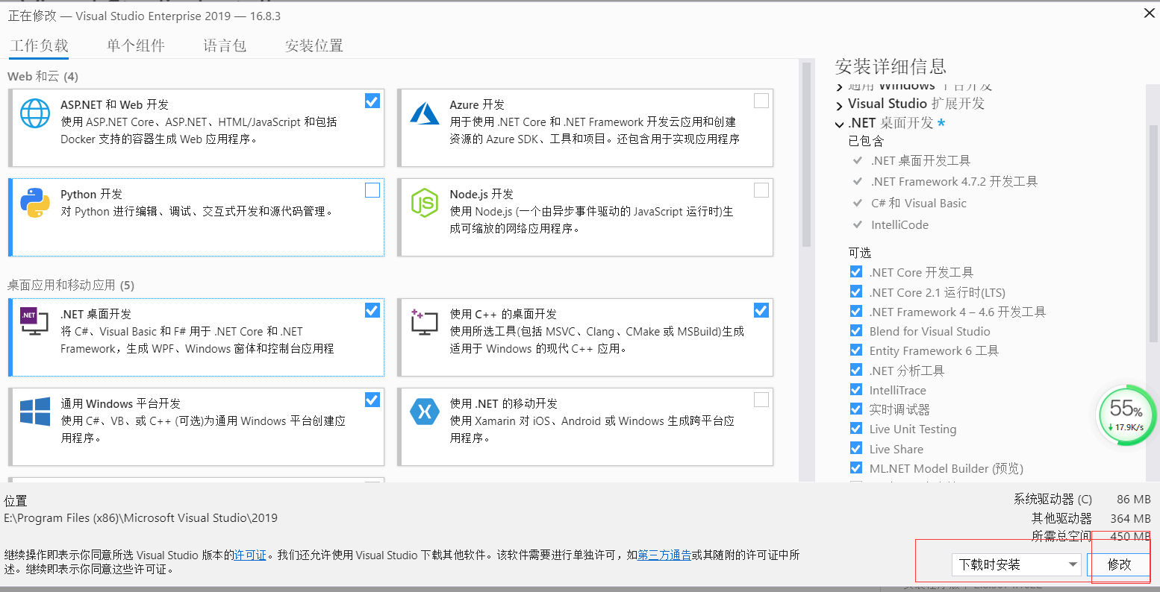The image size is (1160, 592).
Task: Collapse the .NET 桌面开发 details section
Action: tap(840, 124)
